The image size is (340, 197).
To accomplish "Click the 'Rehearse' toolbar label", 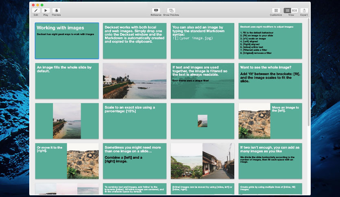I will pos(156,15).
